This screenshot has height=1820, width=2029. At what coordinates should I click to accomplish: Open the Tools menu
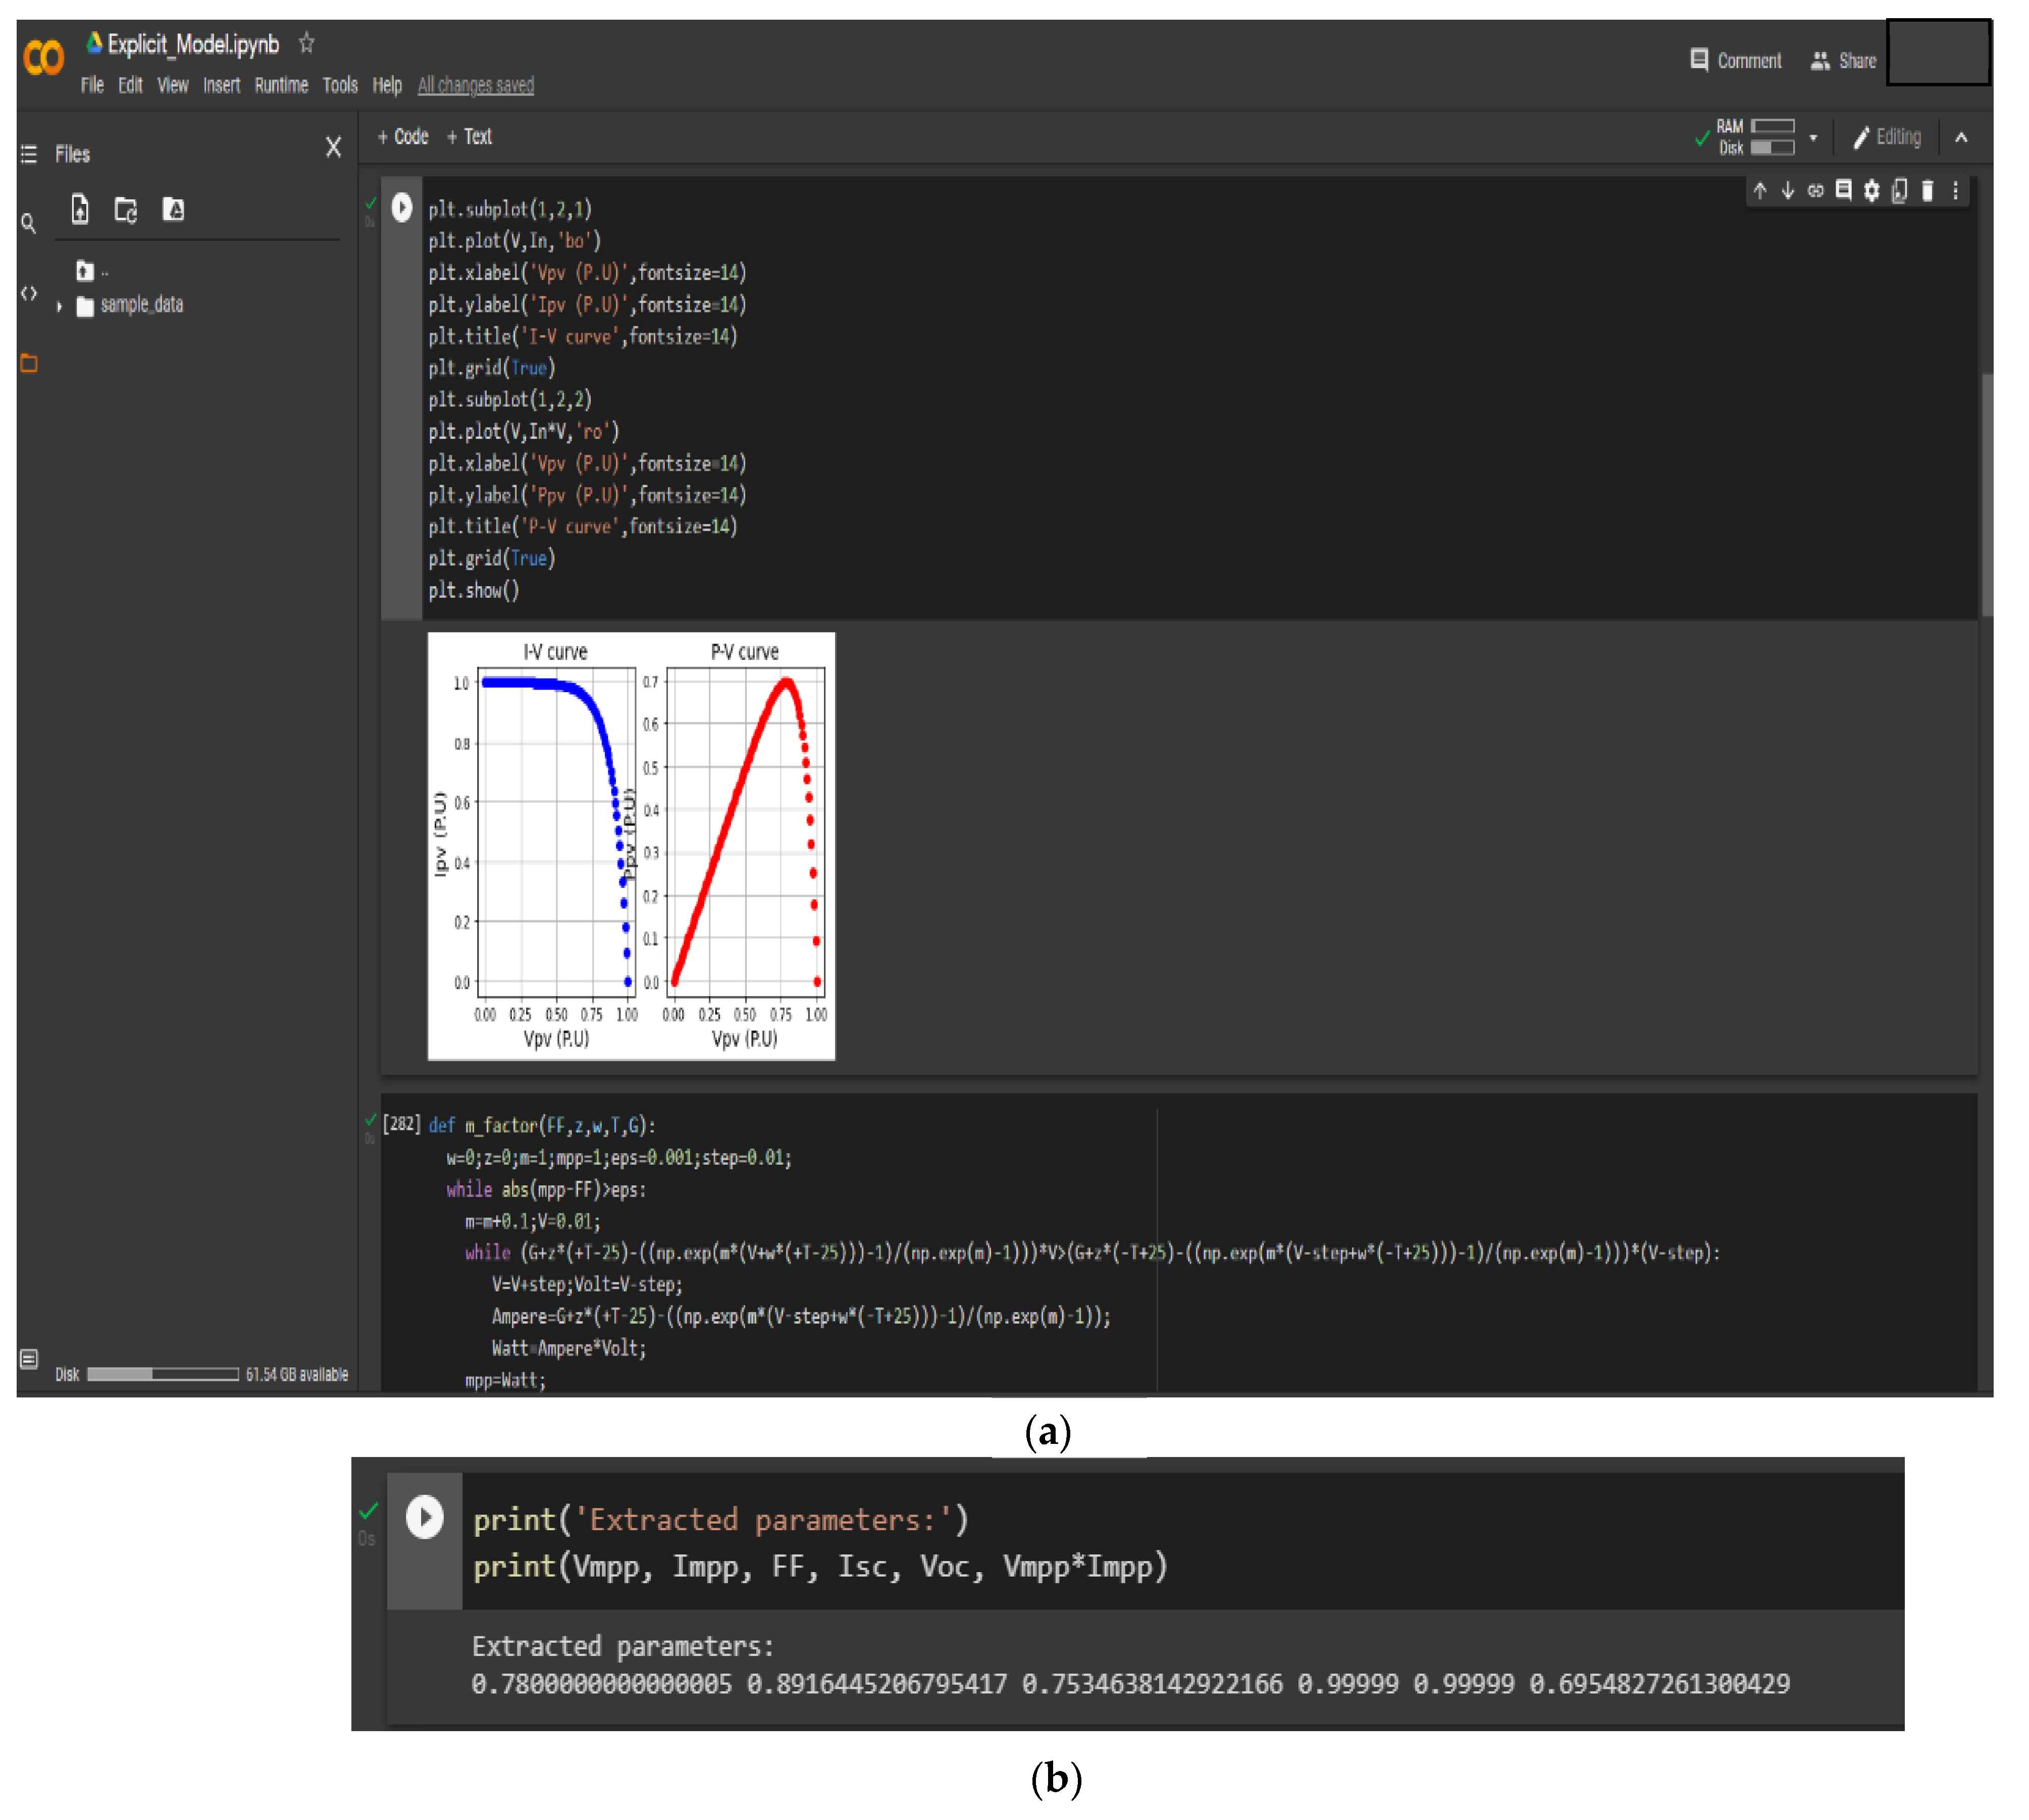[340, 86]
